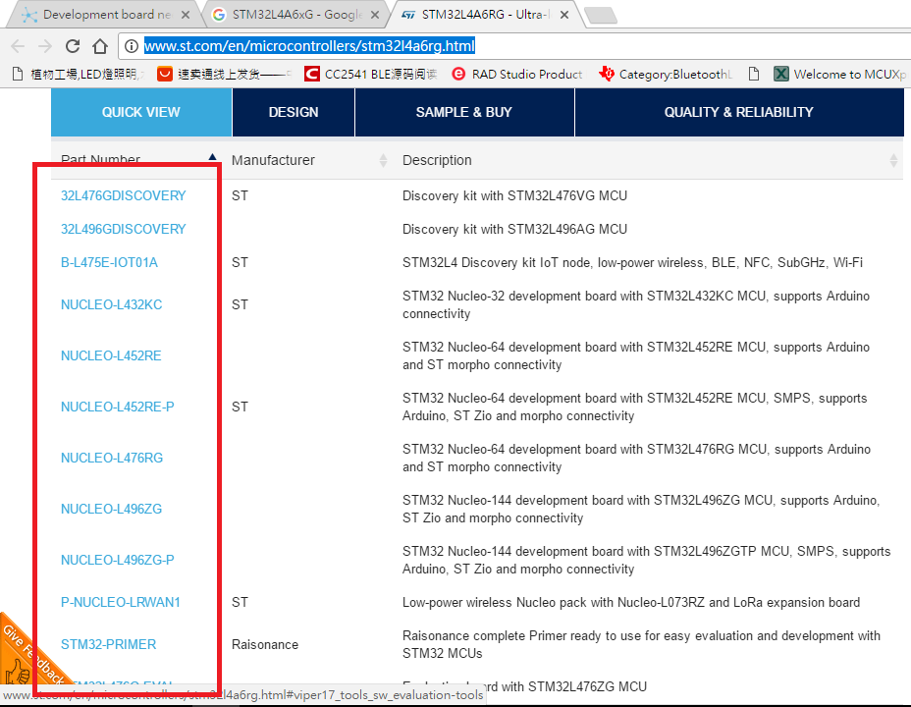Image resolution: width=911 pixels, height=707 pixels.
Task: View site information icon in address bar
Action: (132, 46)
